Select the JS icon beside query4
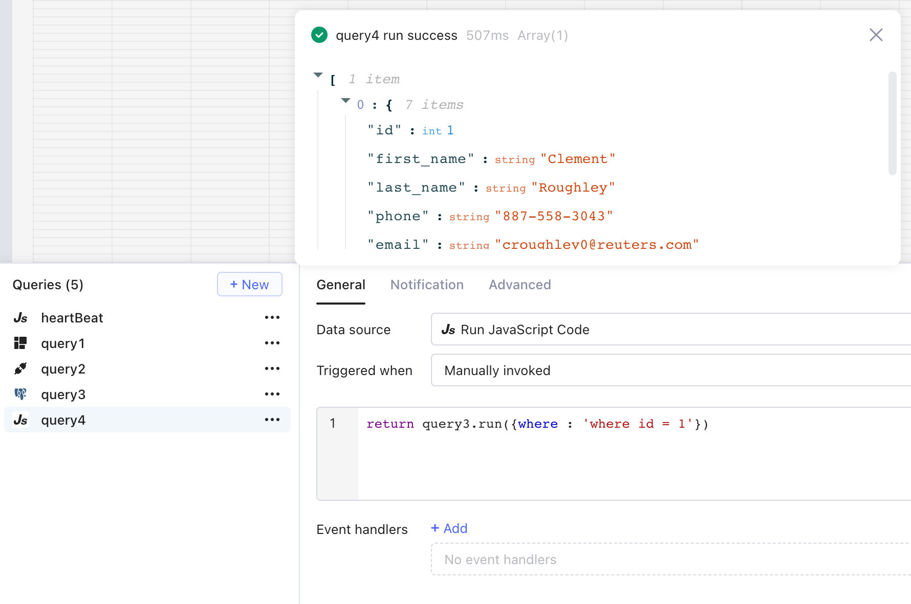Screen dimensions: 911x604 [x=20, y=420]
